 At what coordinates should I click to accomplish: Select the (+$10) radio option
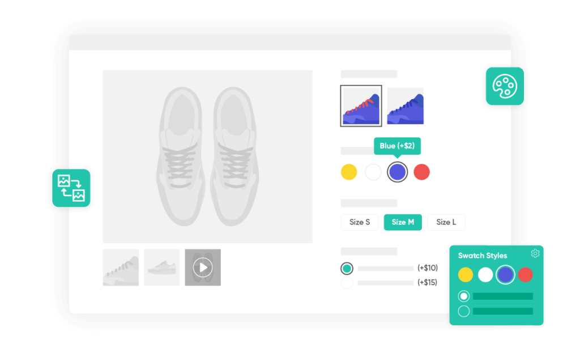coord(347,269)
